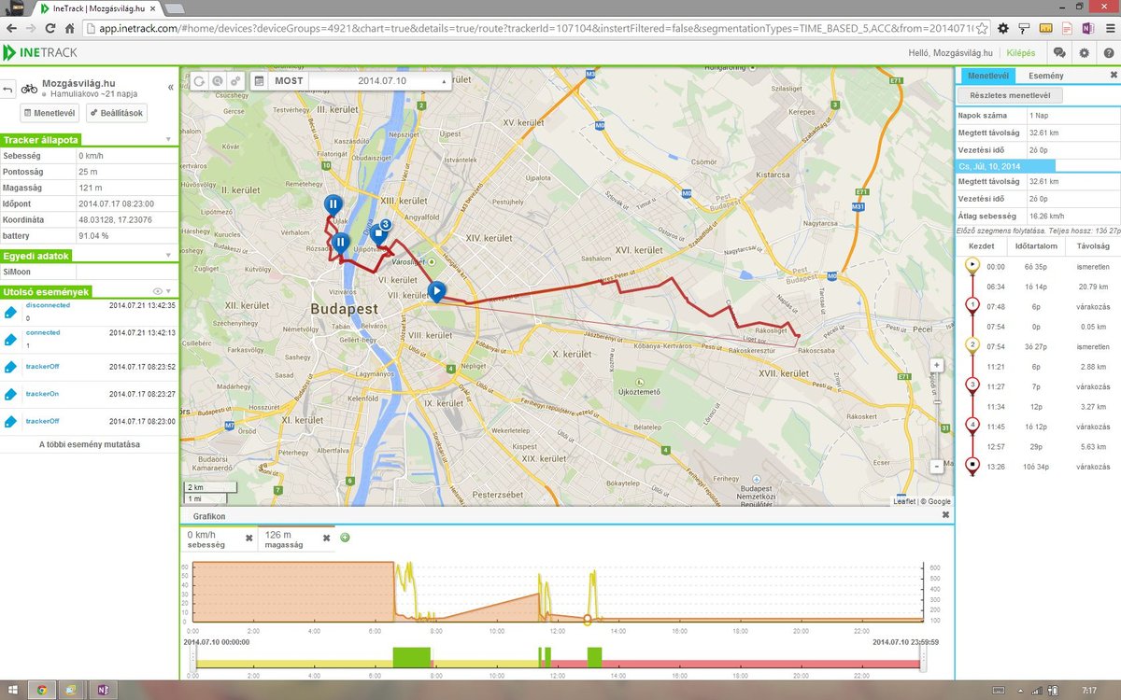Select segment 1 marker at 07:48
Screen dimensions: 1121x700
pos(972,305)
